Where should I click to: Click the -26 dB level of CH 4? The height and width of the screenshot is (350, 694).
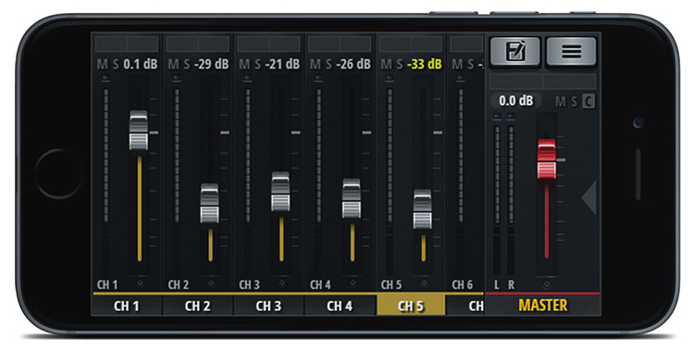(x=353, y=64)
